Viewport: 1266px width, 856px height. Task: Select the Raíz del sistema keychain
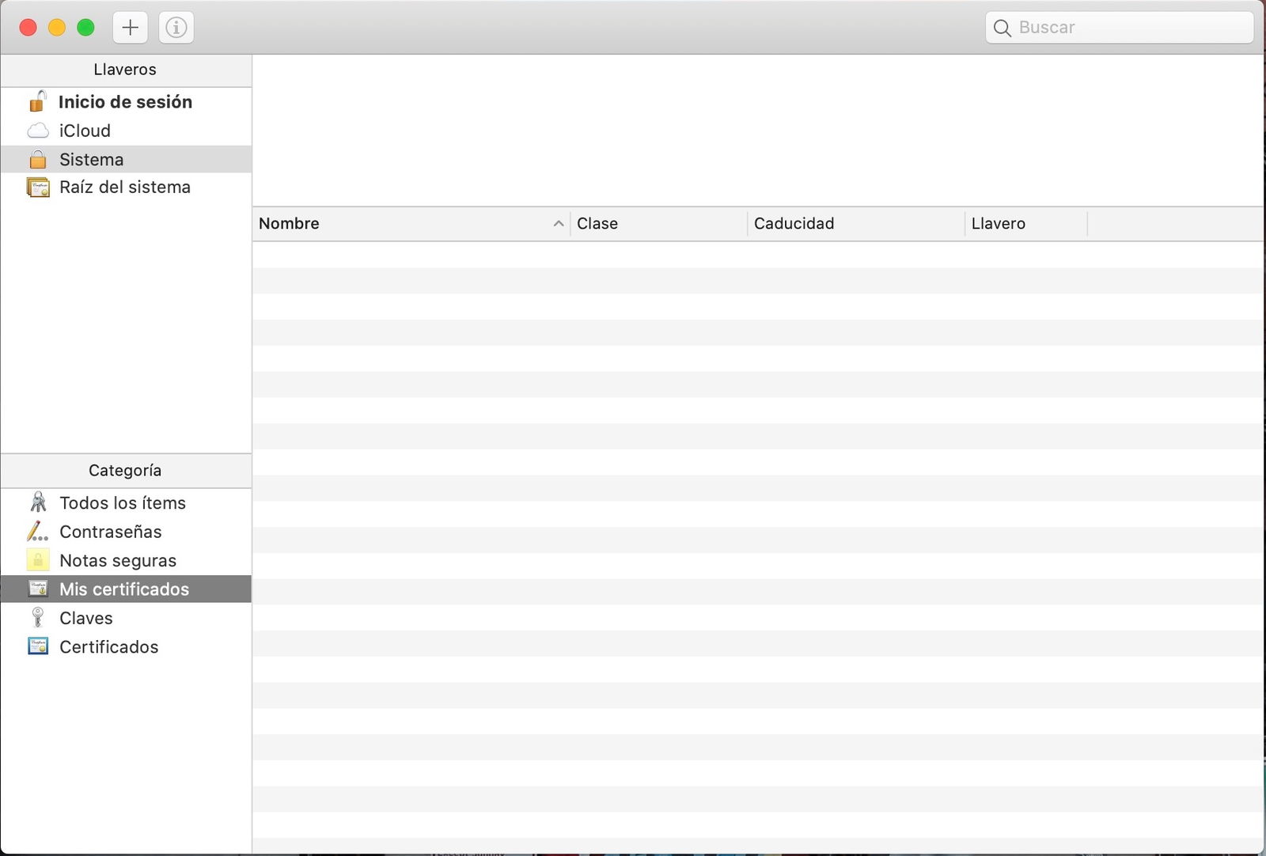(x=126, y=187)
